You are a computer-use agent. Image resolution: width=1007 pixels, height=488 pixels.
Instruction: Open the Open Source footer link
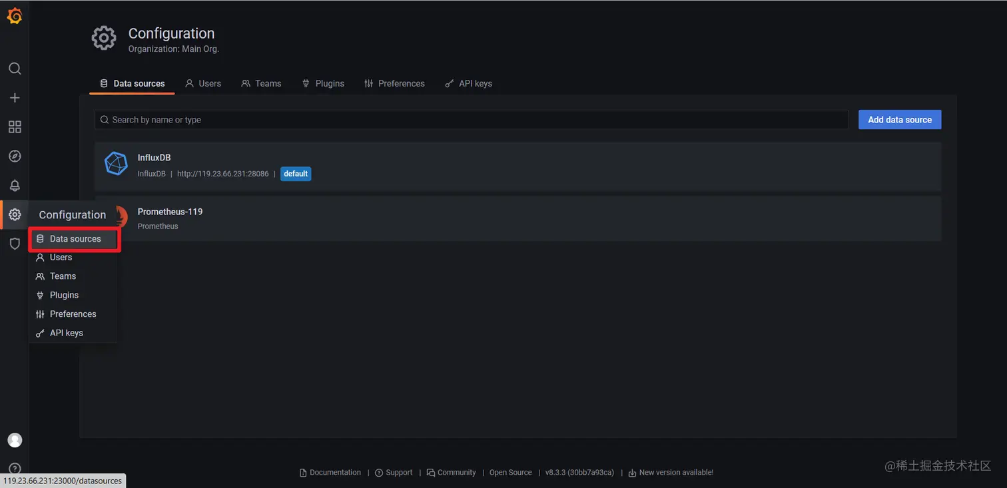[x=511, y=473]
